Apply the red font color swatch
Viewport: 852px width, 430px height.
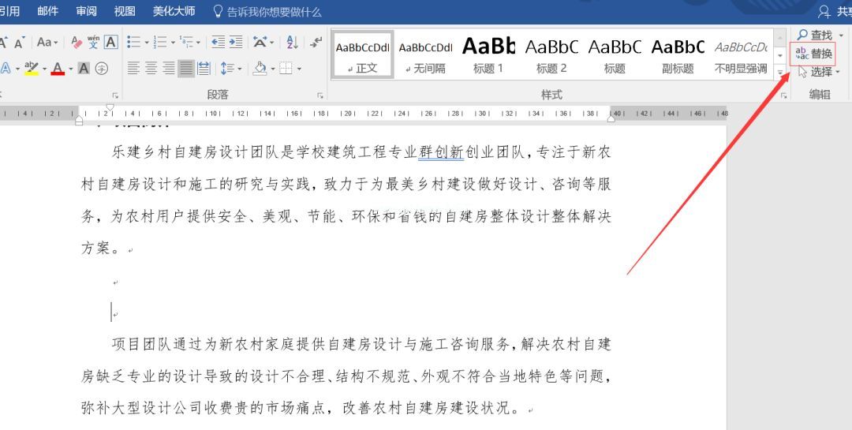click(x=57, y=69)
